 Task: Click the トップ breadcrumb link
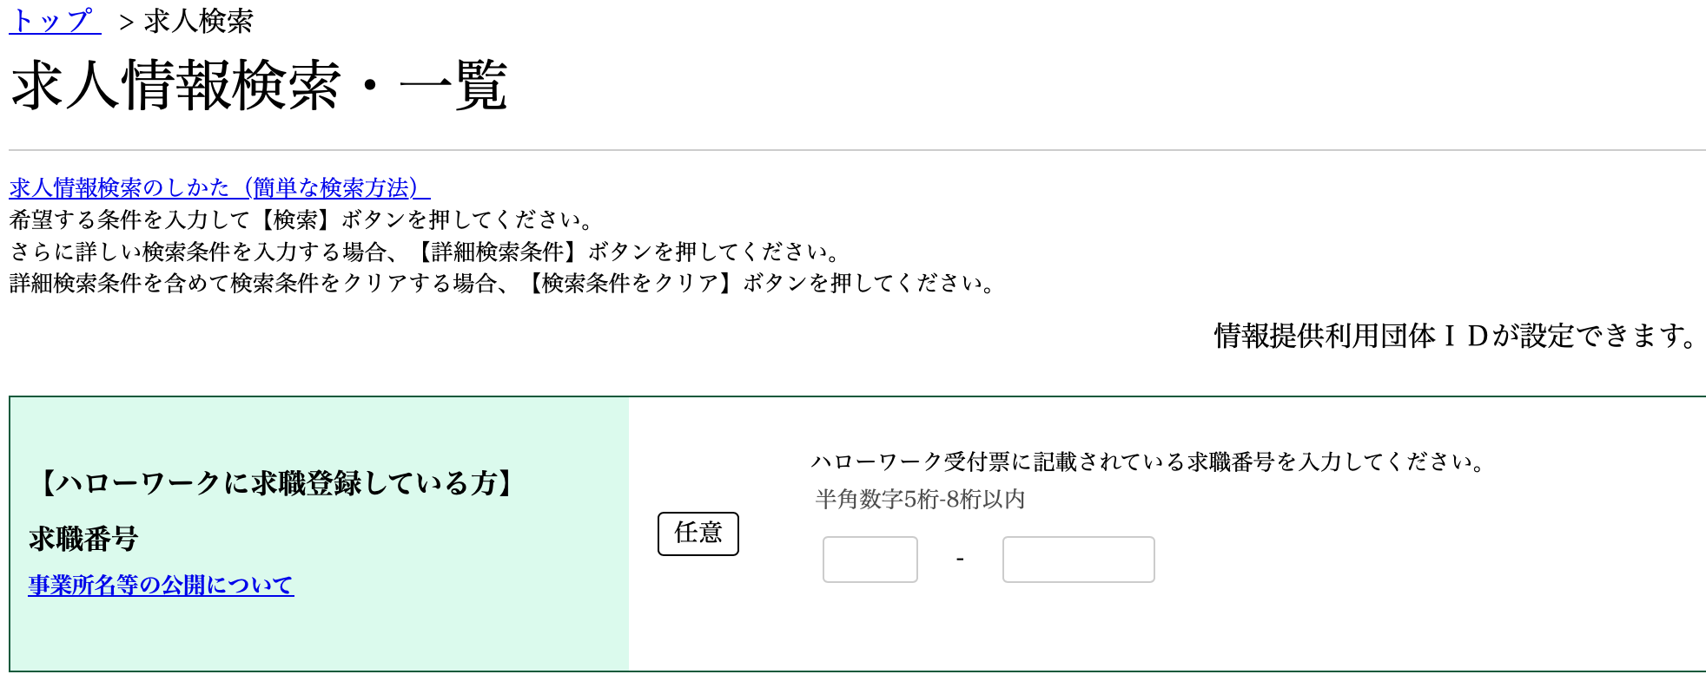click(x=54, y=21)
